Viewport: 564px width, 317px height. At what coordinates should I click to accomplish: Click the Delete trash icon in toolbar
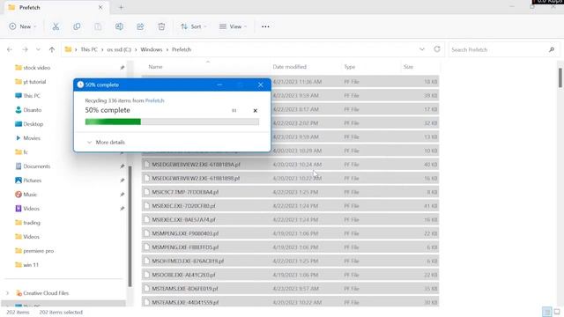point(161,26)
